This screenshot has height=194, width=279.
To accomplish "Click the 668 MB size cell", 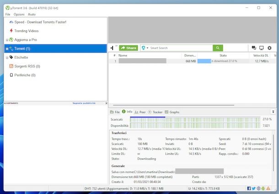I will coord(191,61).
